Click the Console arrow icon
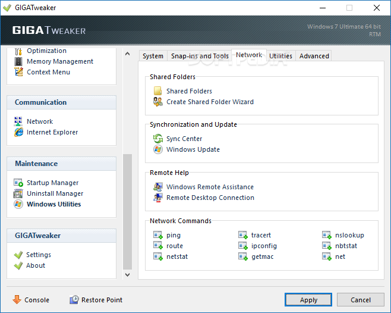Image resolution: width=391 pixels, height=313 pixels. pyautogui.click(x=17, y=300)
